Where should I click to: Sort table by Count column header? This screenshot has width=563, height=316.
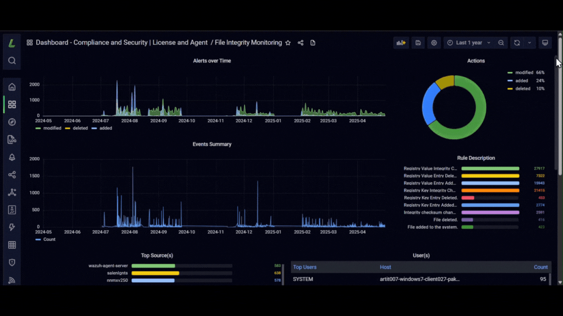pos(541,267)
